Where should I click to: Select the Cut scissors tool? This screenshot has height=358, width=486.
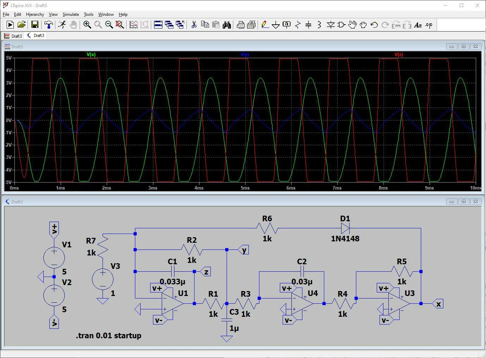pos(194,25)
